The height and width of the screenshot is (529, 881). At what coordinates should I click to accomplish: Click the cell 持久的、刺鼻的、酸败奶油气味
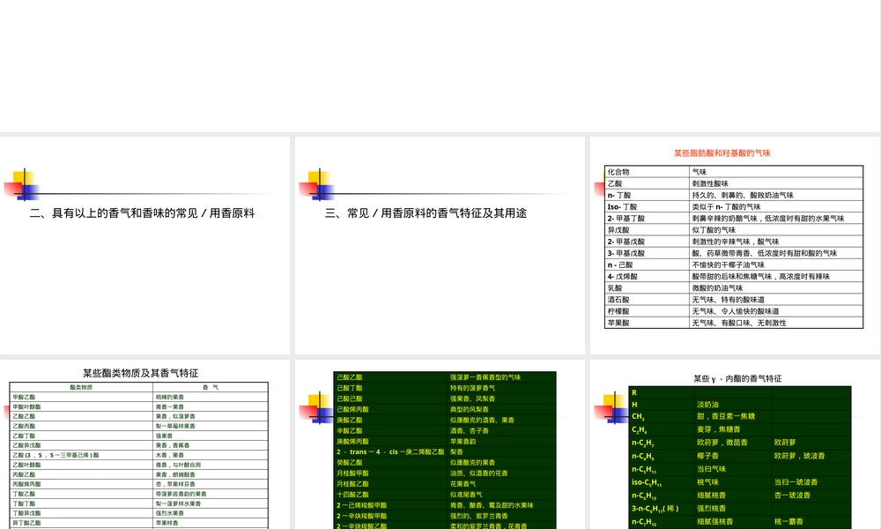click(776, 195)
